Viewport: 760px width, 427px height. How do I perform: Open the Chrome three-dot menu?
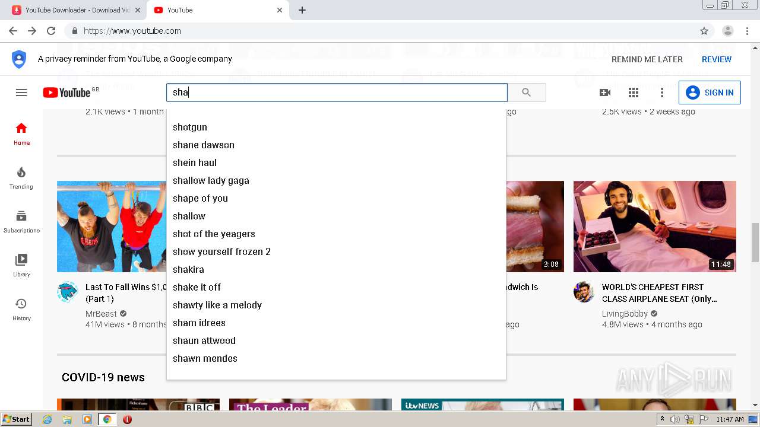tap(747, 31)
